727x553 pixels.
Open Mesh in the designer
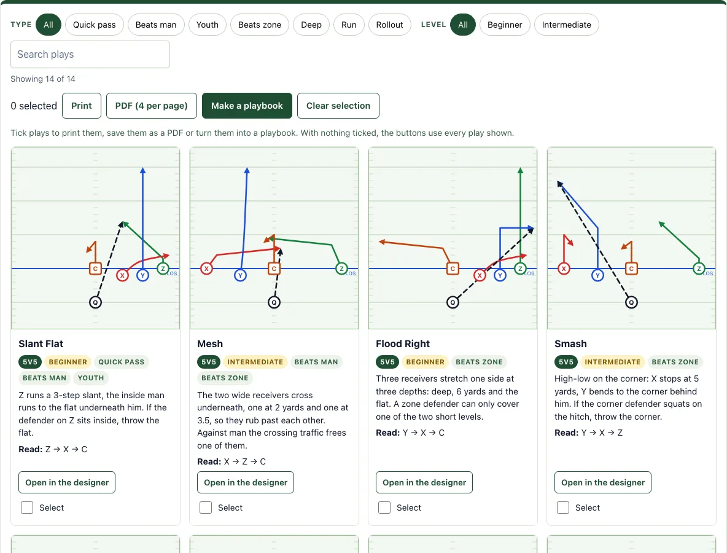(246, 482)
